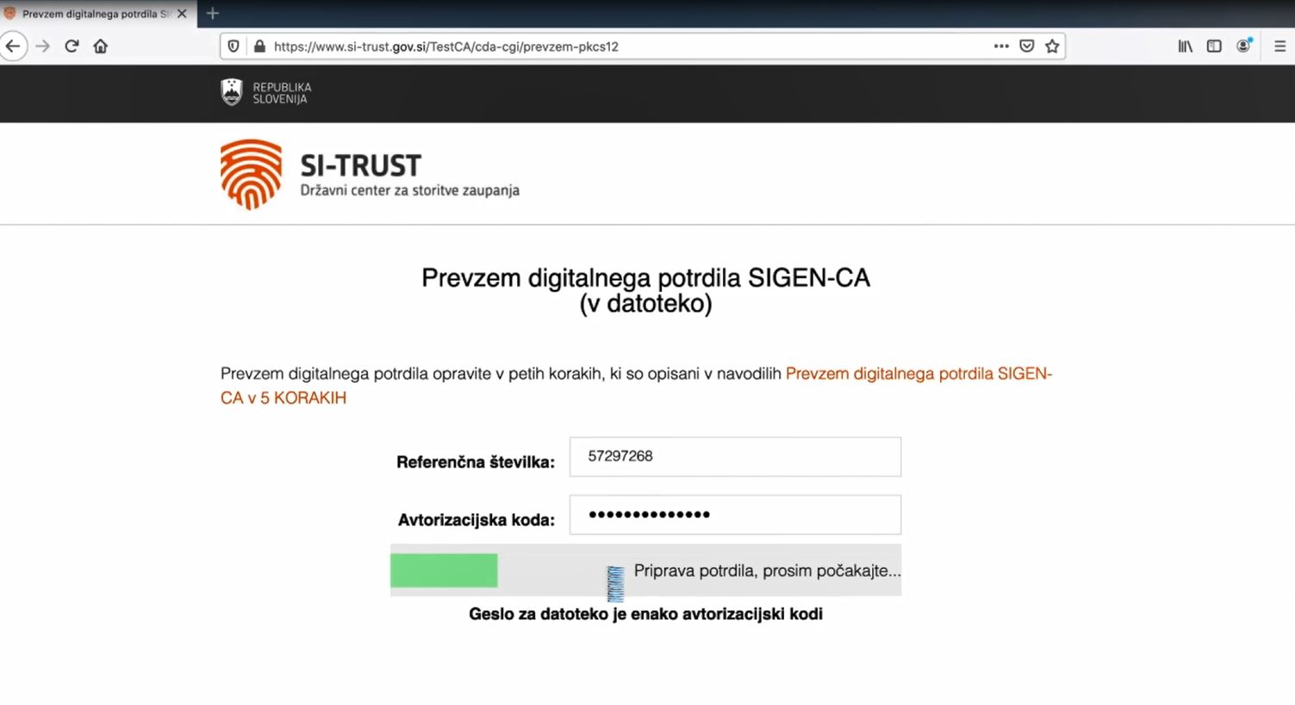Bookmark this page with the star
Screen dimensions: 1295x705
pos(1052,46)
